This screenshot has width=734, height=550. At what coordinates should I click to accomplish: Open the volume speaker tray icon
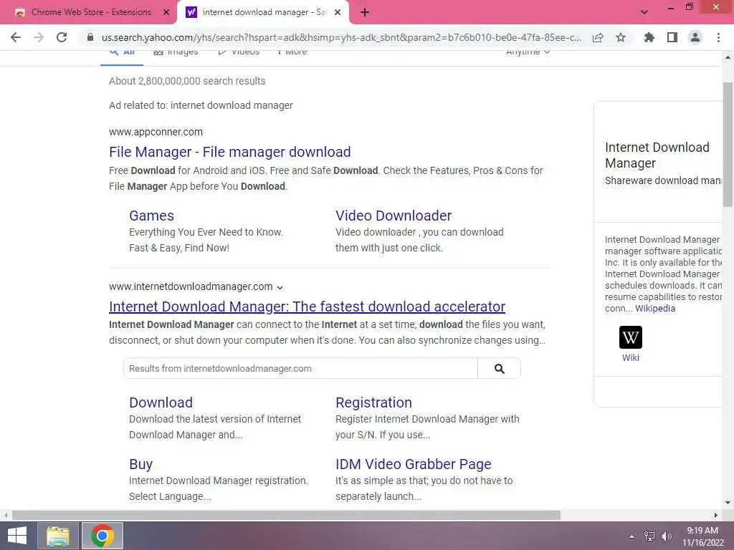(666, 536)
